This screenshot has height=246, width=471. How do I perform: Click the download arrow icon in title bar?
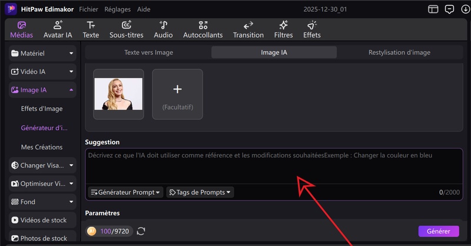point(466,9)
